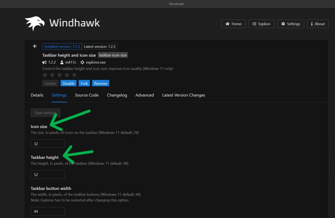
Task: Click the taskbar-icon-size mod ID tag
Action: click(x=113, y=55)
